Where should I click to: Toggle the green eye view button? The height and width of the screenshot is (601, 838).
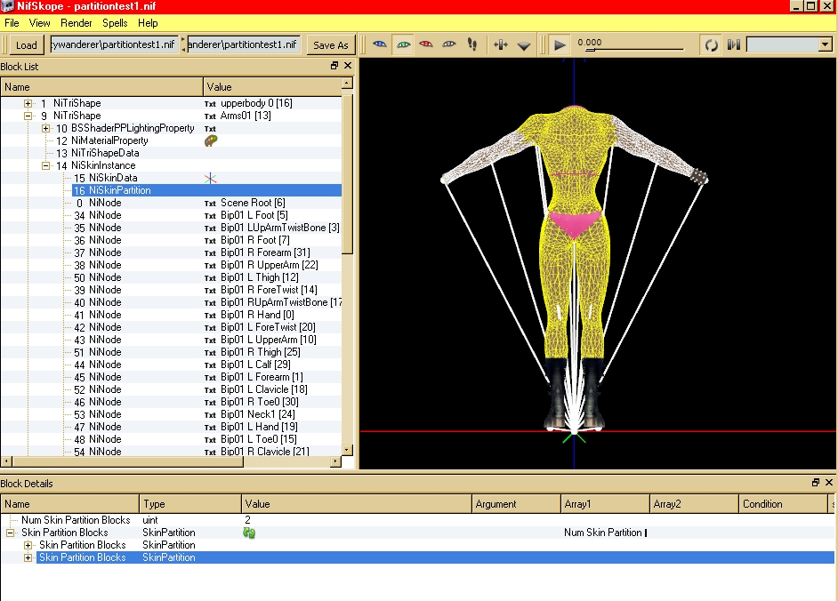pyautogui.click(x=403, y=44)
